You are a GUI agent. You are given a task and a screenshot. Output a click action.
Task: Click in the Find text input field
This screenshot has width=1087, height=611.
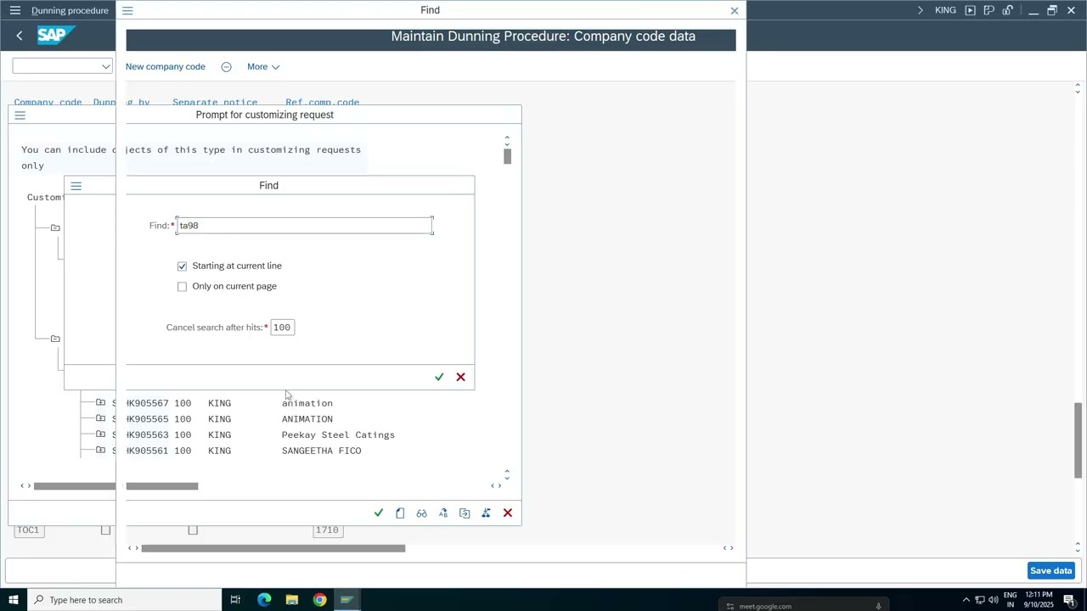[x=305, y=226]
